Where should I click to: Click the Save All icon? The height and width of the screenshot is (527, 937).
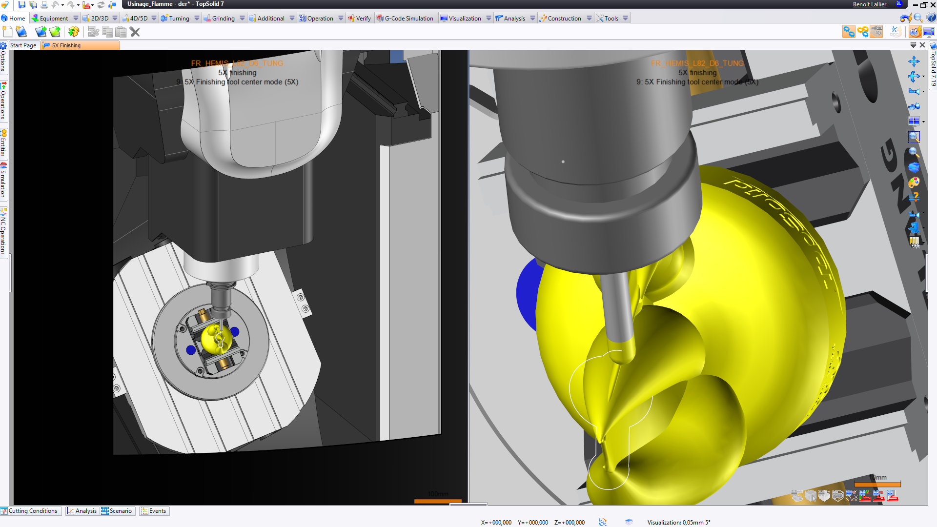[x=33, y=4]
